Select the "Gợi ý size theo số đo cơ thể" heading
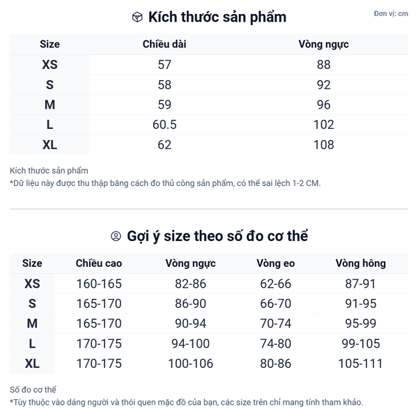 (217, 236)
